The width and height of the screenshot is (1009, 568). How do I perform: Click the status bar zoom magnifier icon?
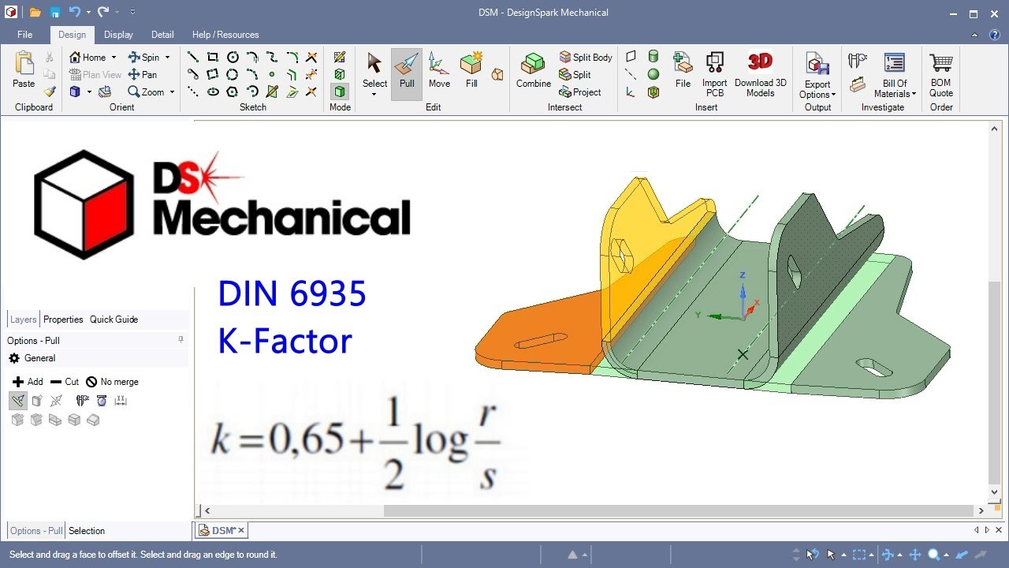(933, 555)
